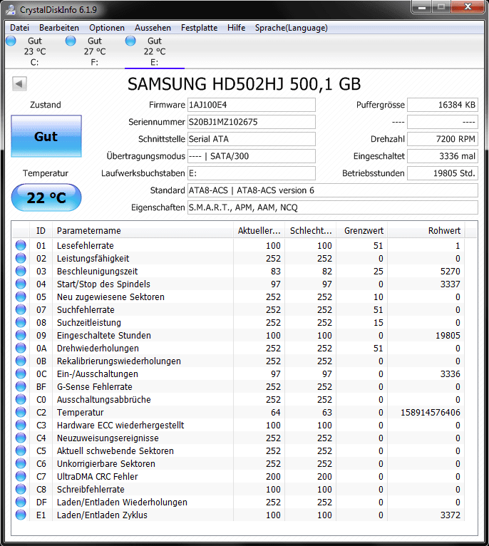Click the ID column header

(x=41, y=230)
